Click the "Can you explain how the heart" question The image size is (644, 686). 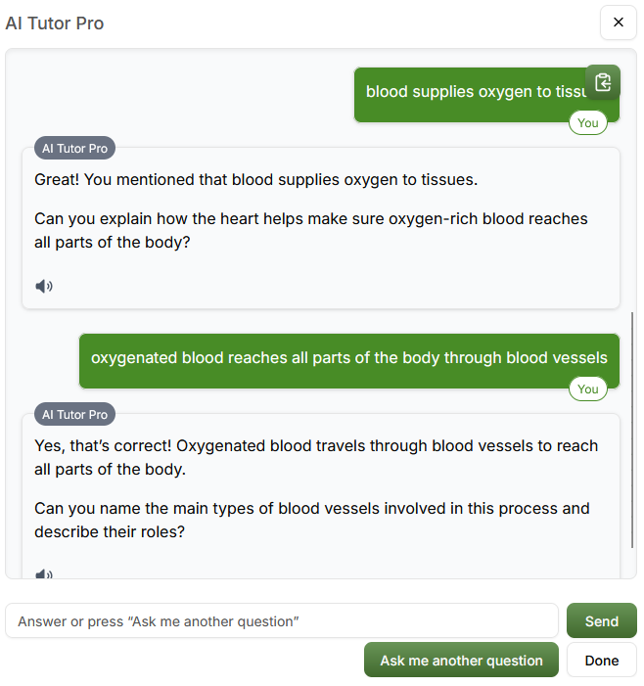tap(310, 231)
